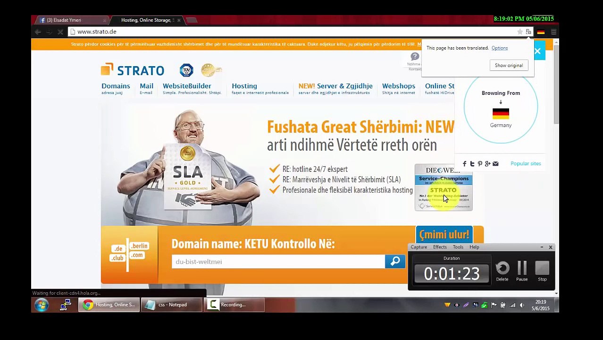603x340 pixels.
Task: Click the Google Plus share icon in Hola panel
Action: click(487, 163)
